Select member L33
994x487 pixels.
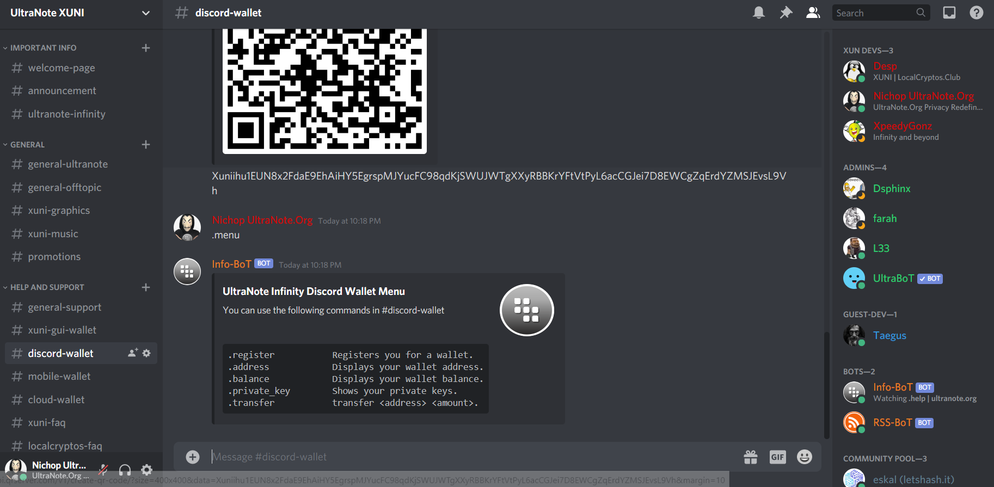(912, 248)
